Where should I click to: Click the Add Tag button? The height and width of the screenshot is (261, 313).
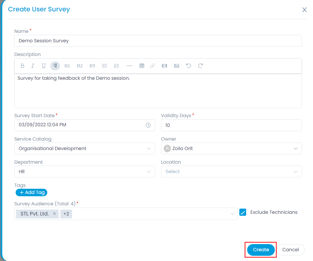click(x=31, y=192)
